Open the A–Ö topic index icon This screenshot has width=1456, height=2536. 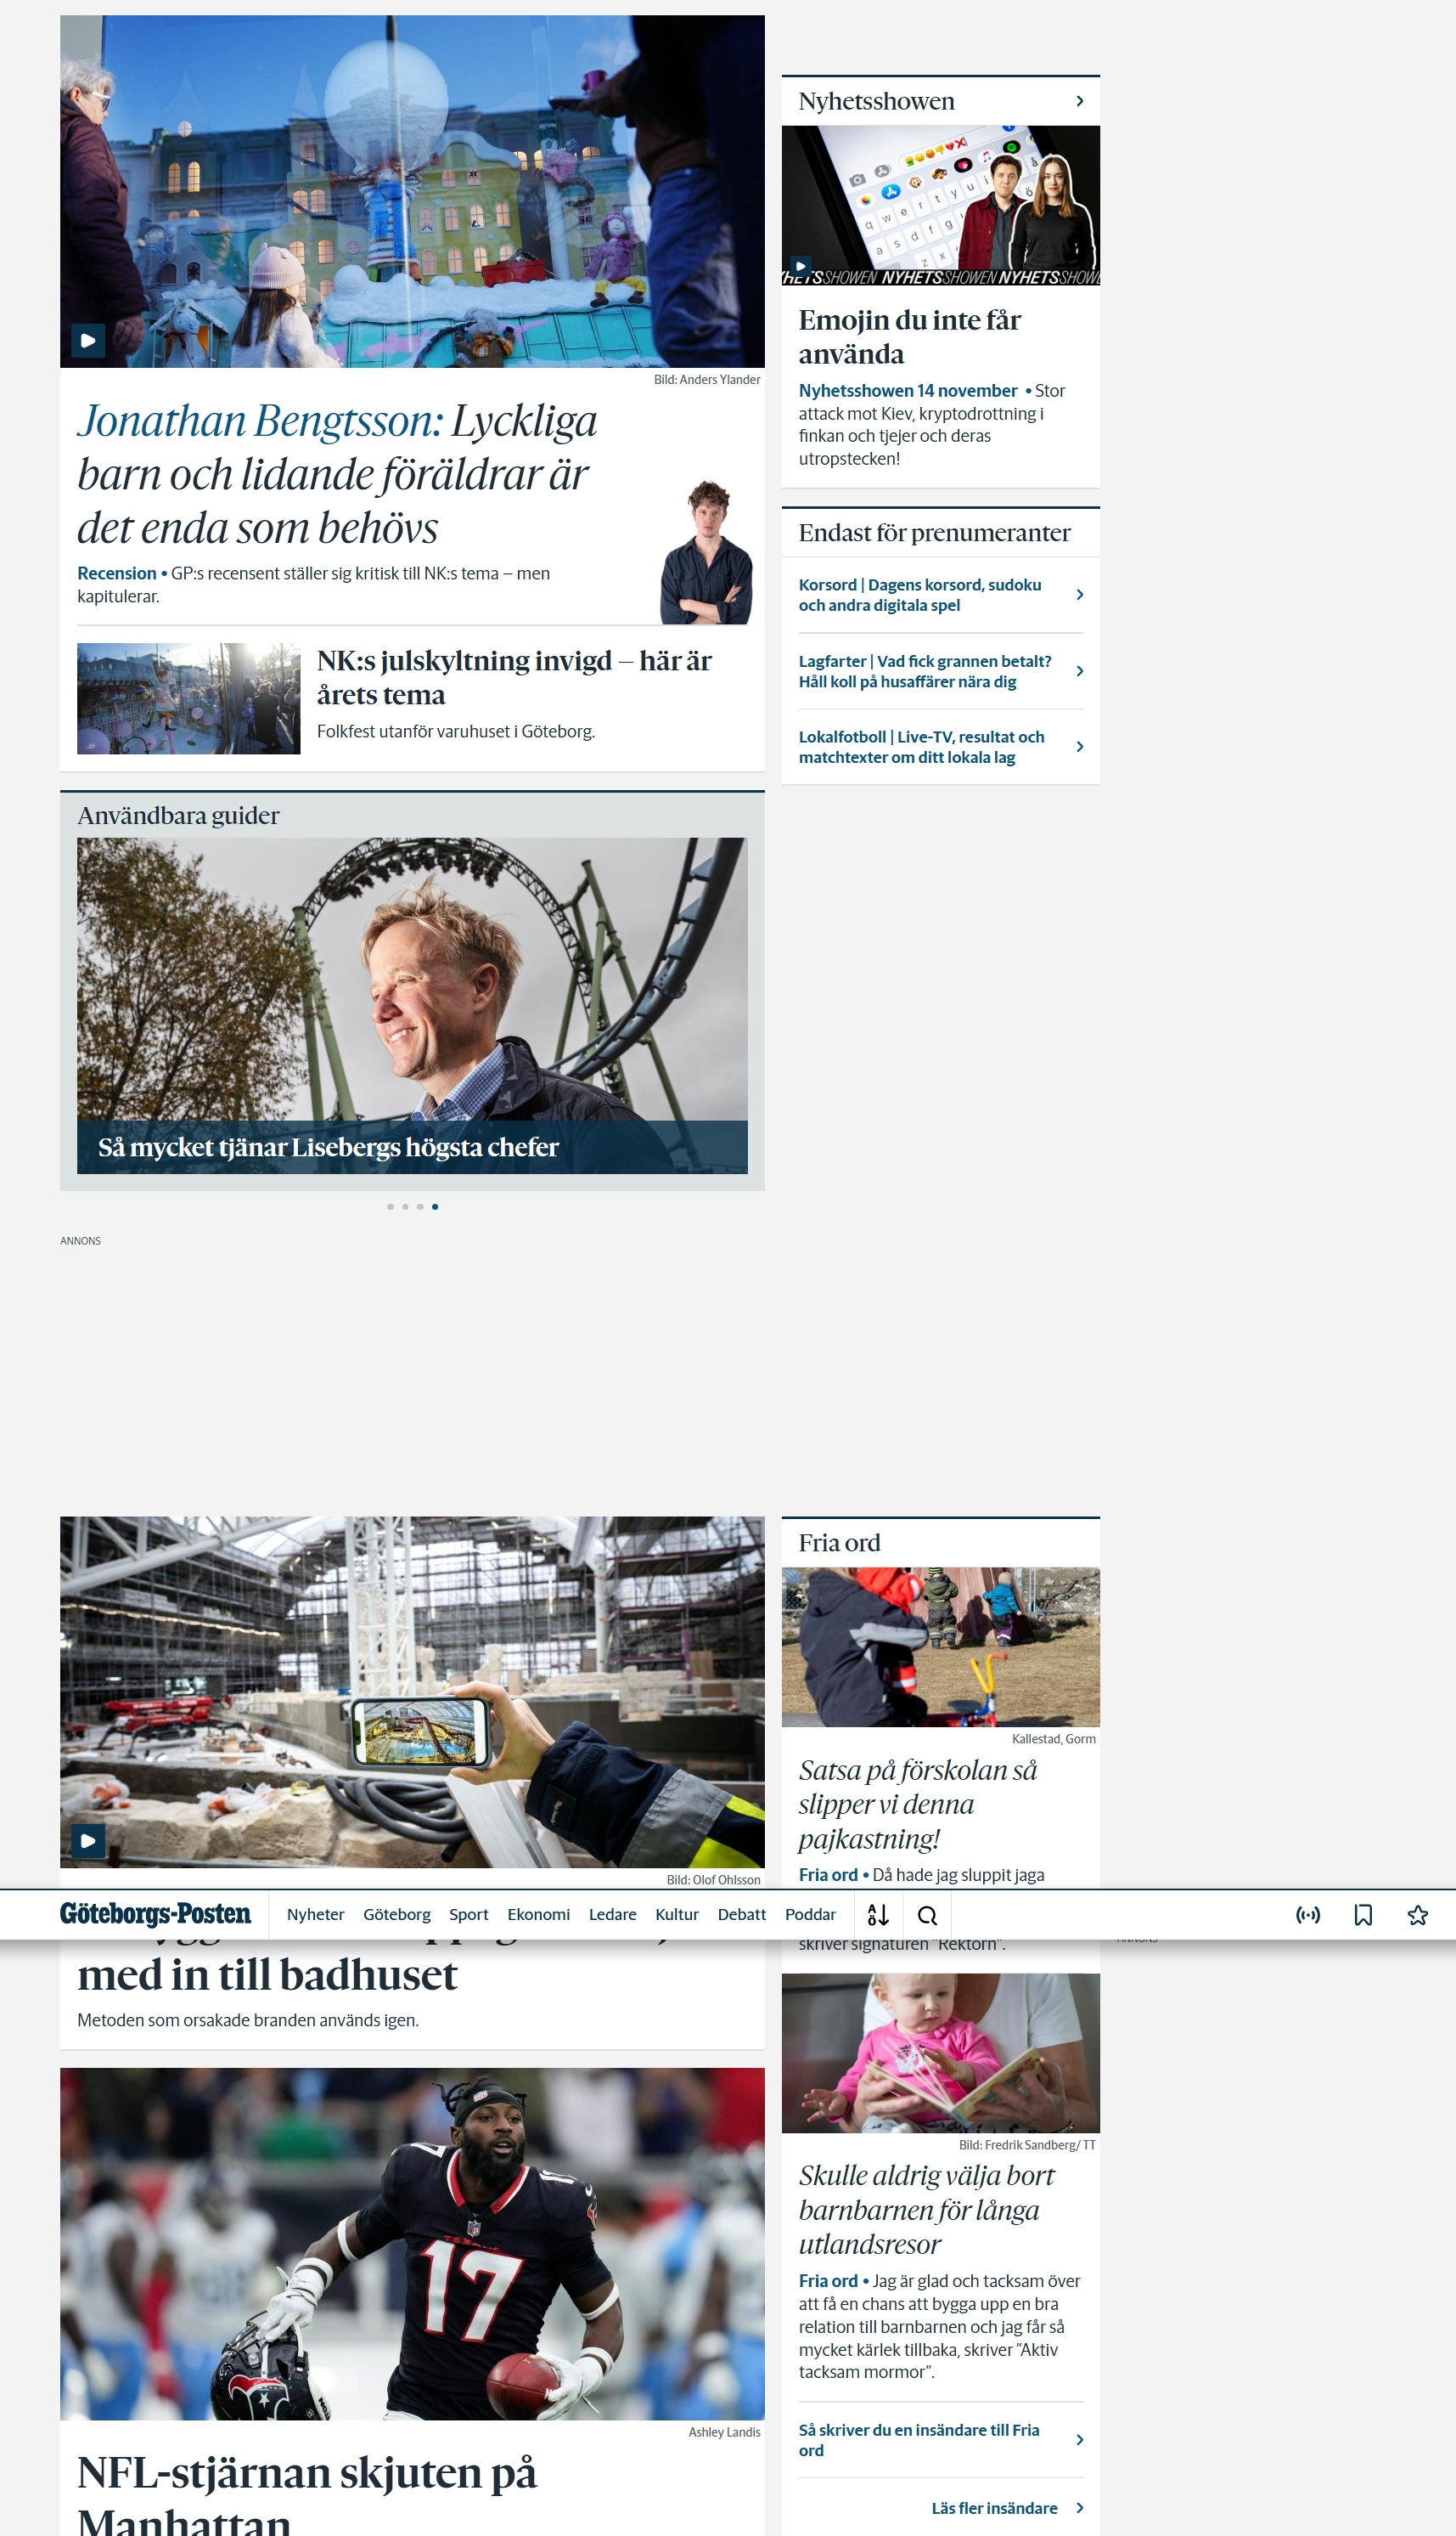click(877, 1915)
